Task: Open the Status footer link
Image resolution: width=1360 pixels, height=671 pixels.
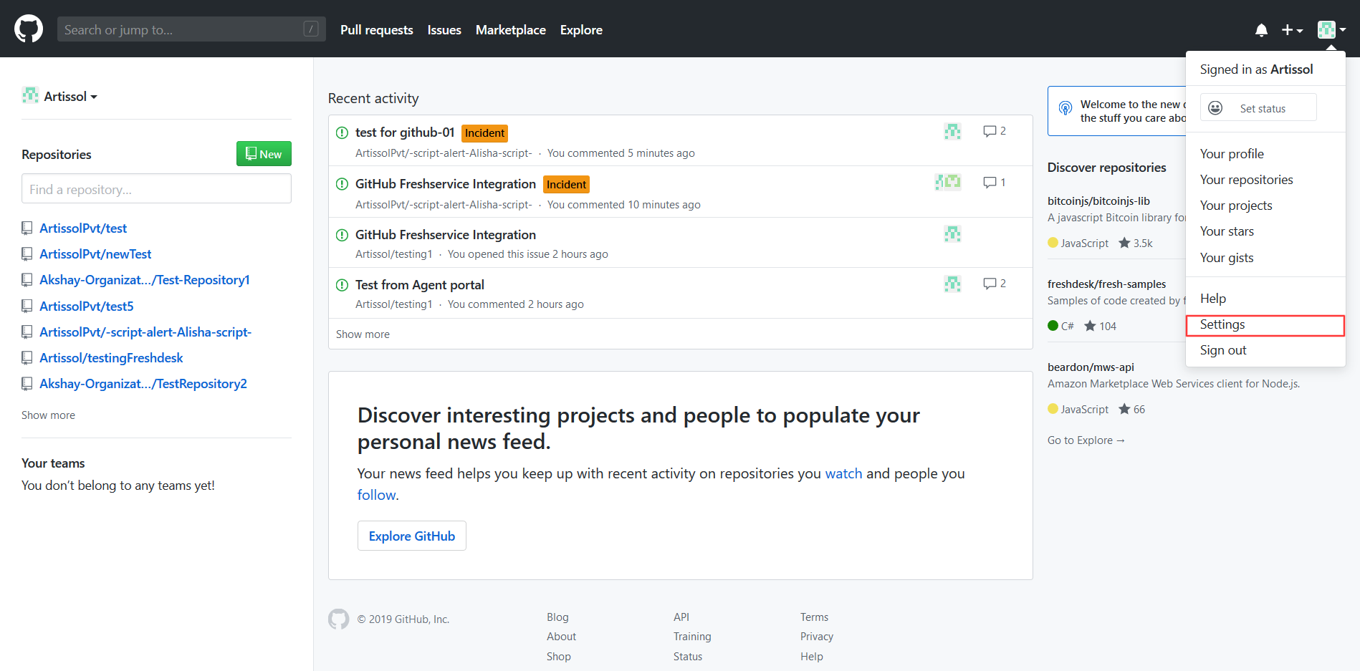Action: 688,657
